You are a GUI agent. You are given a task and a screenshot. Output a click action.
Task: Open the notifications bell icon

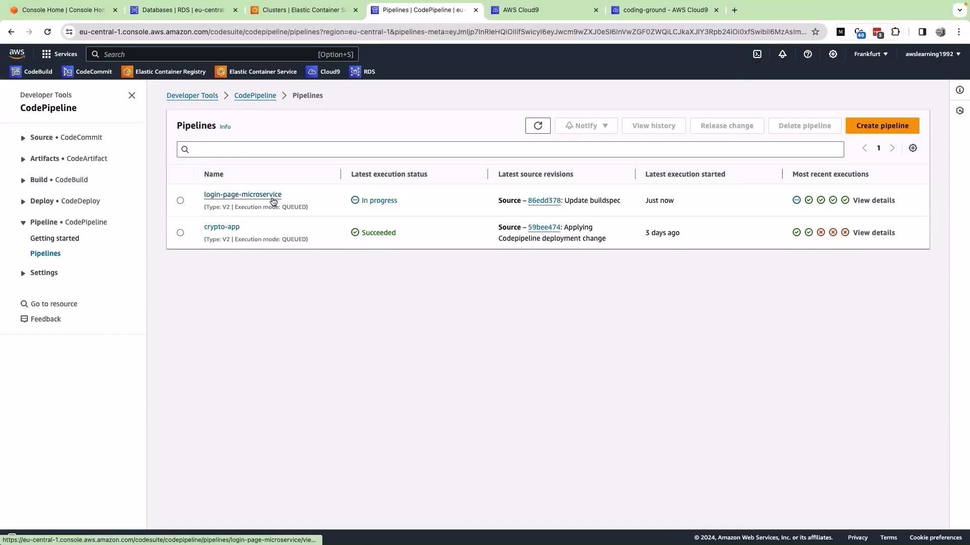pos(783,54)
